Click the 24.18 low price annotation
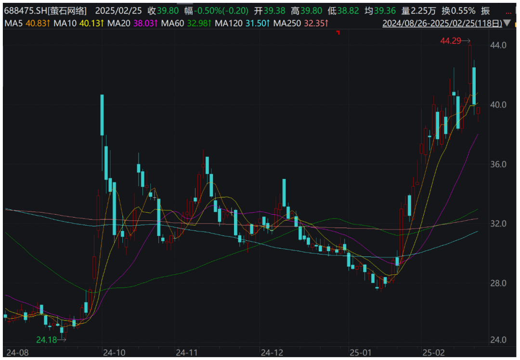 46,340
